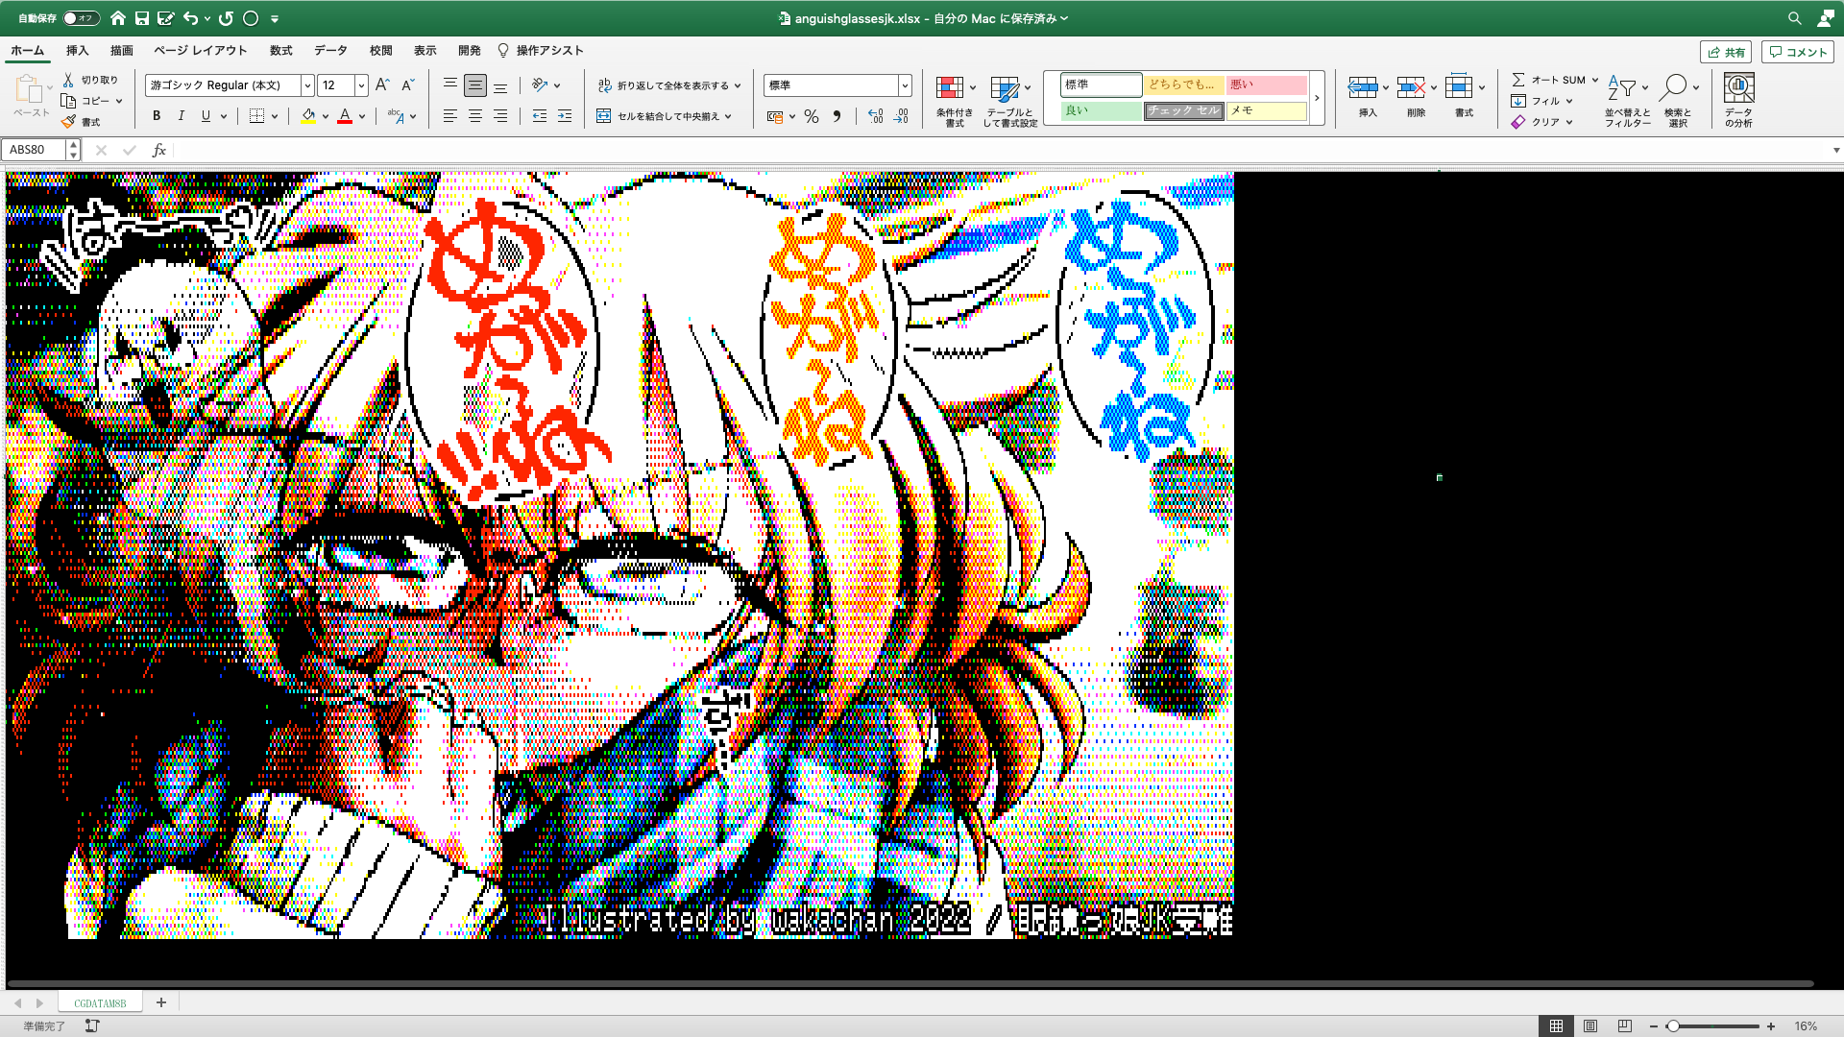Screen dimensions: 1844x1037
Task: Open the 開発 tab
Action: (x=470, y=51)
